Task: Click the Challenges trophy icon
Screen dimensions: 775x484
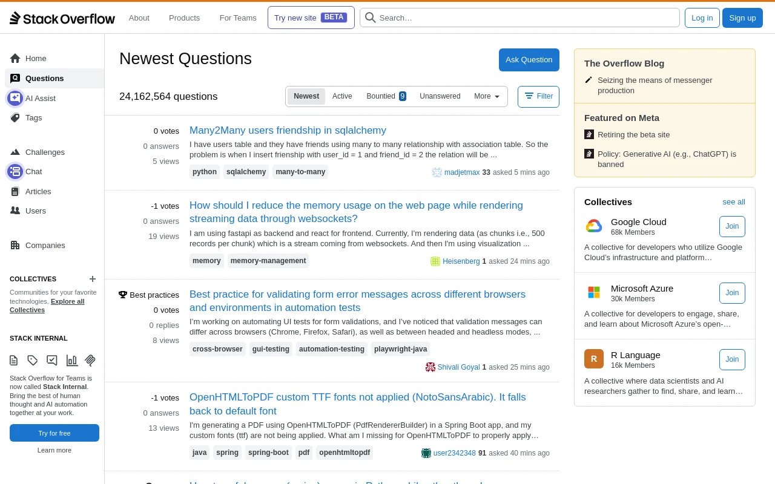Action: [15, 152]
